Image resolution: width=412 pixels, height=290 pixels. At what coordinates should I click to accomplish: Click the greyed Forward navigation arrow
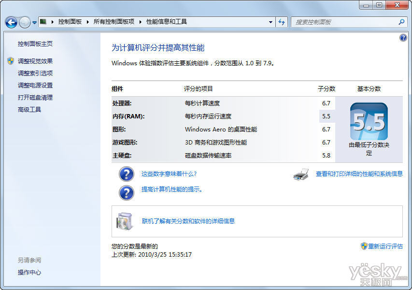(x=25, y=22)
